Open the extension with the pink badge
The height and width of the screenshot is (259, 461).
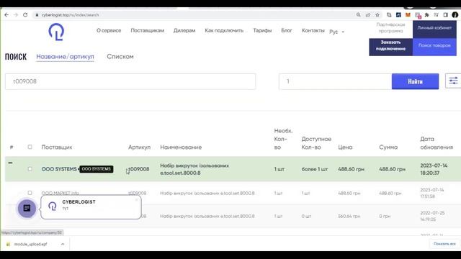(x=418, y=15)
